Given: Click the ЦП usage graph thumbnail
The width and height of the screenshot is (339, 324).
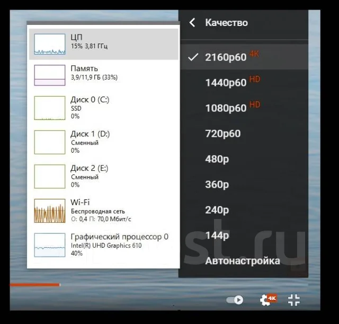Looking at the screenshot, I should pyautogui.click(x=49, y=44).
